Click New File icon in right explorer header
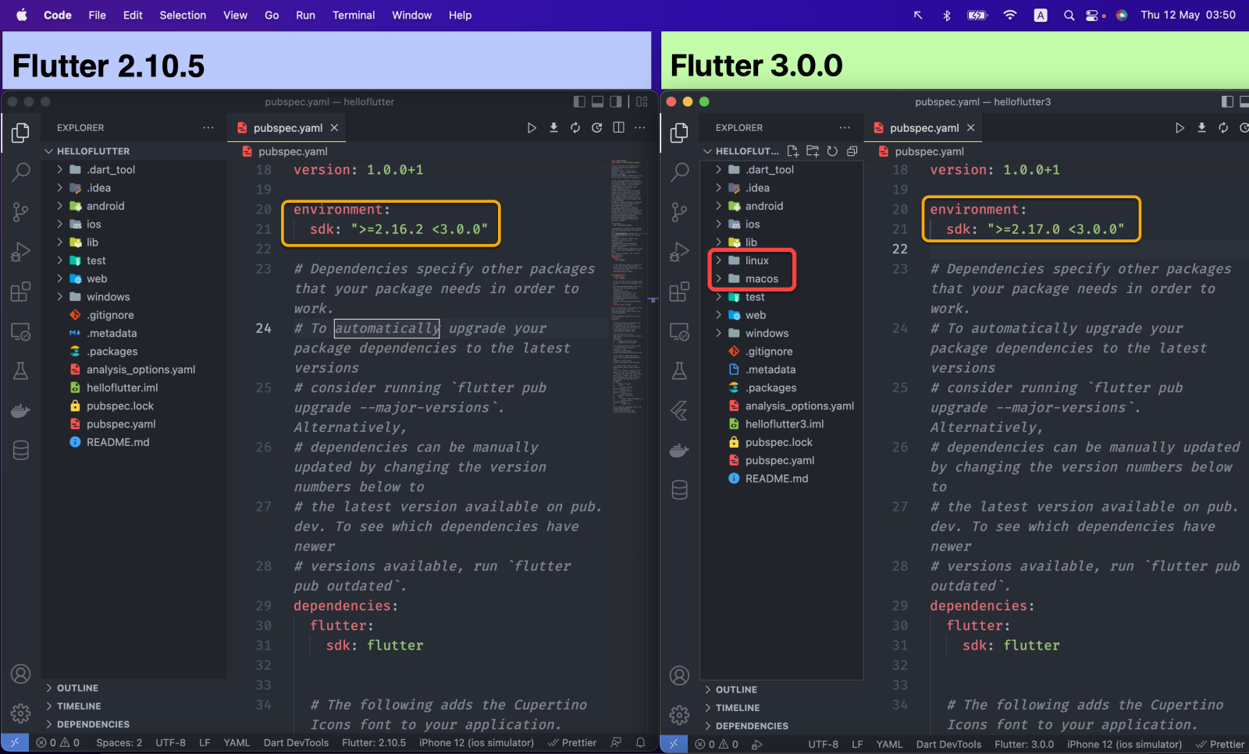1249x754 pixels. tap(793, 151)
